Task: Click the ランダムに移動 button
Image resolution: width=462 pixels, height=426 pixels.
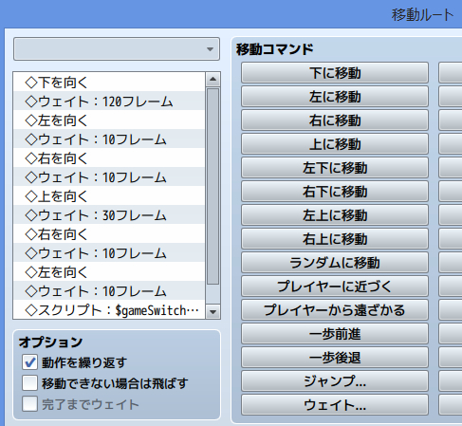Action: (335, 263)
